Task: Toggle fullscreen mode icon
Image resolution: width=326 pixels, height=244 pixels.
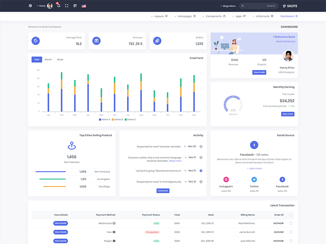Action: [66, 6]
